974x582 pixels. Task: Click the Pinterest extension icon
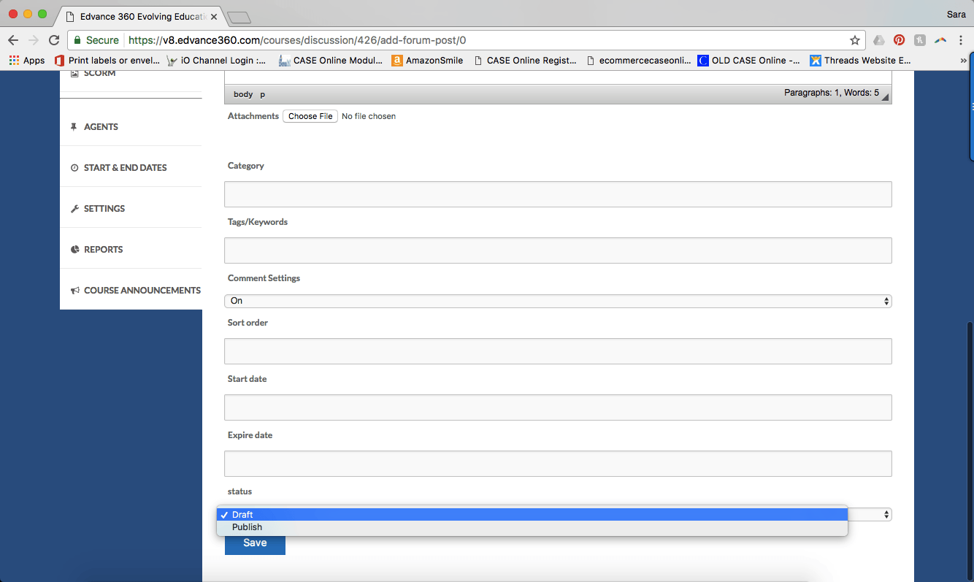tap(899, 40)
